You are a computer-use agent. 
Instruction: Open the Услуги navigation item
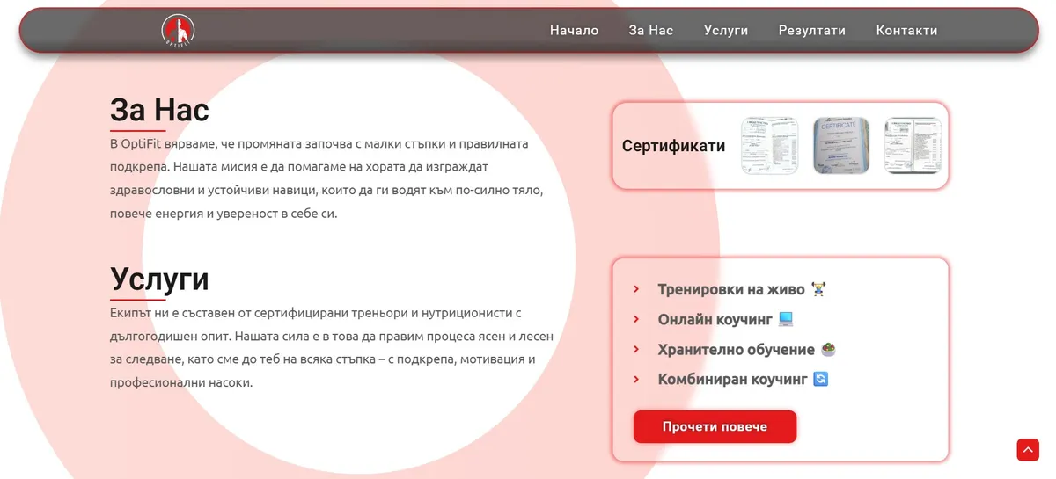pos(726,31)
